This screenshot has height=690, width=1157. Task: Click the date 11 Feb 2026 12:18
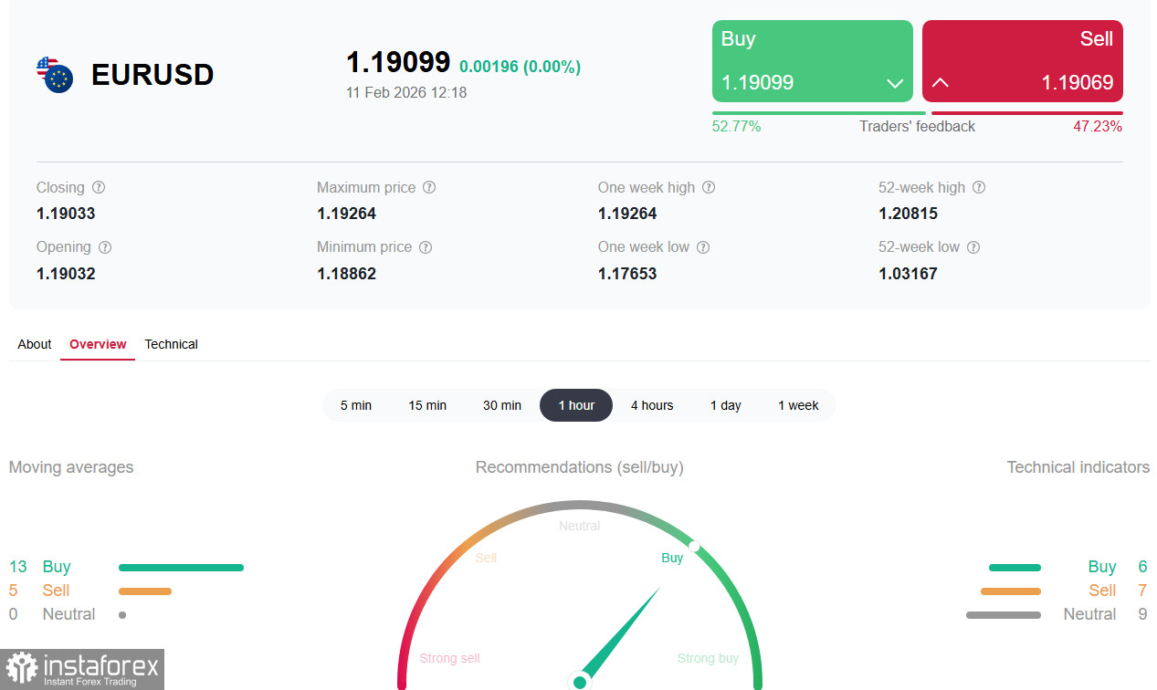406,92
